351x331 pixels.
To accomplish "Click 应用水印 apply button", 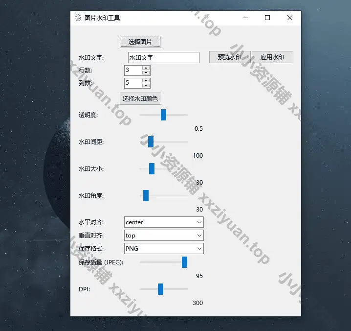I will pyautogui.click(x=272, y=57).
